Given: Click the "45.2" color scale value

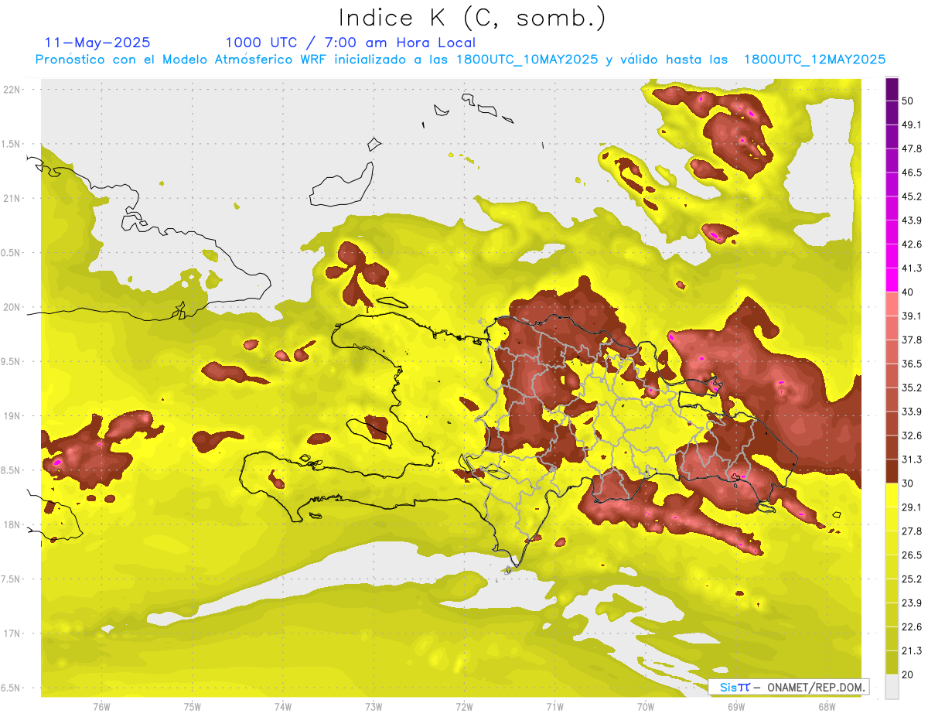Looking at the screenshot, I should (912, 196).
